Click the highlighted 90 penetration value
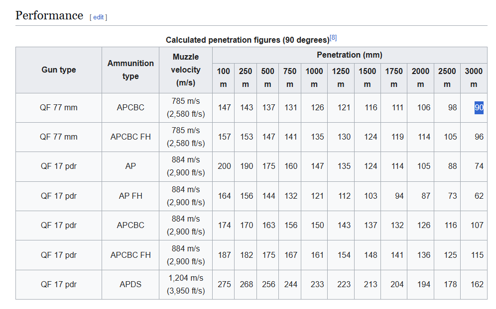Image resolution: width=496 pixels, height=309 pixels. pos(479,107)
